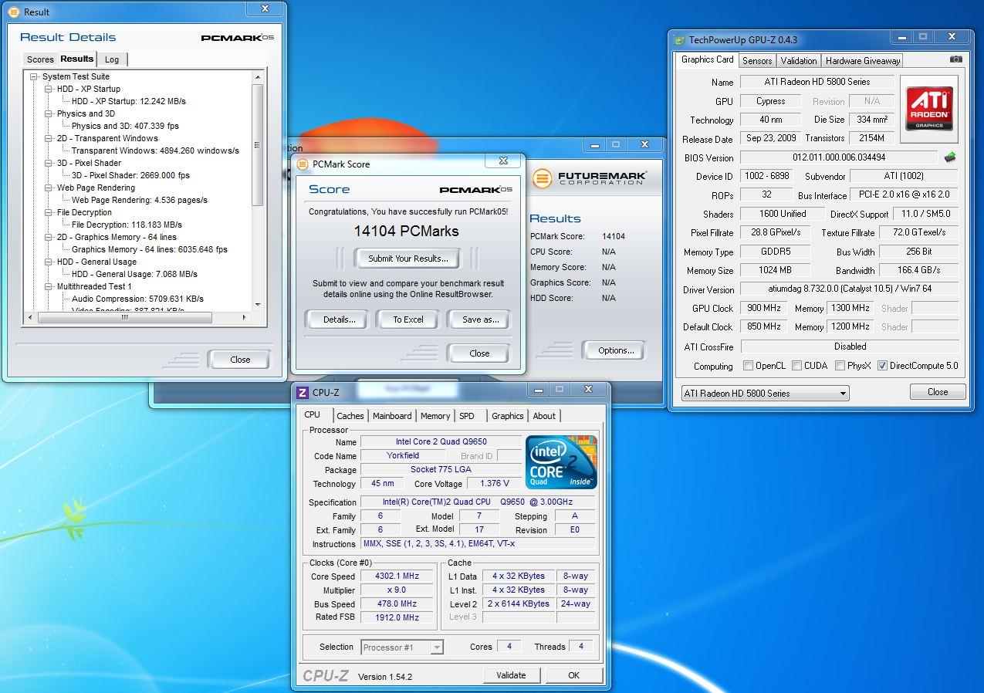Click the Futuremark Corporation logo
Viewport: 984px width, 693px height.
coord(590,178)
